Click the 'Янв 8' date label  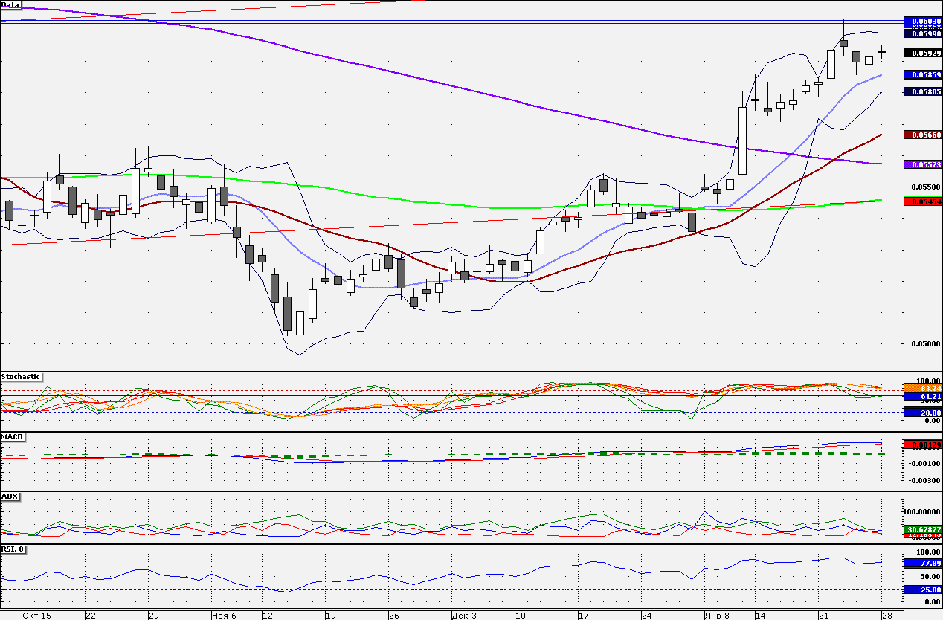[717, 616]
